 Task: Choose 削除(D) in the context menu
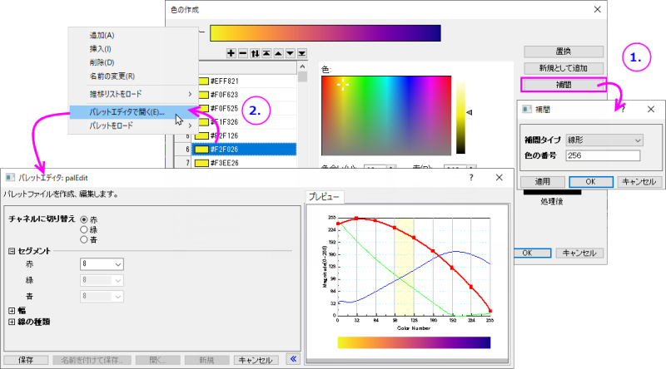coord(102,62)
